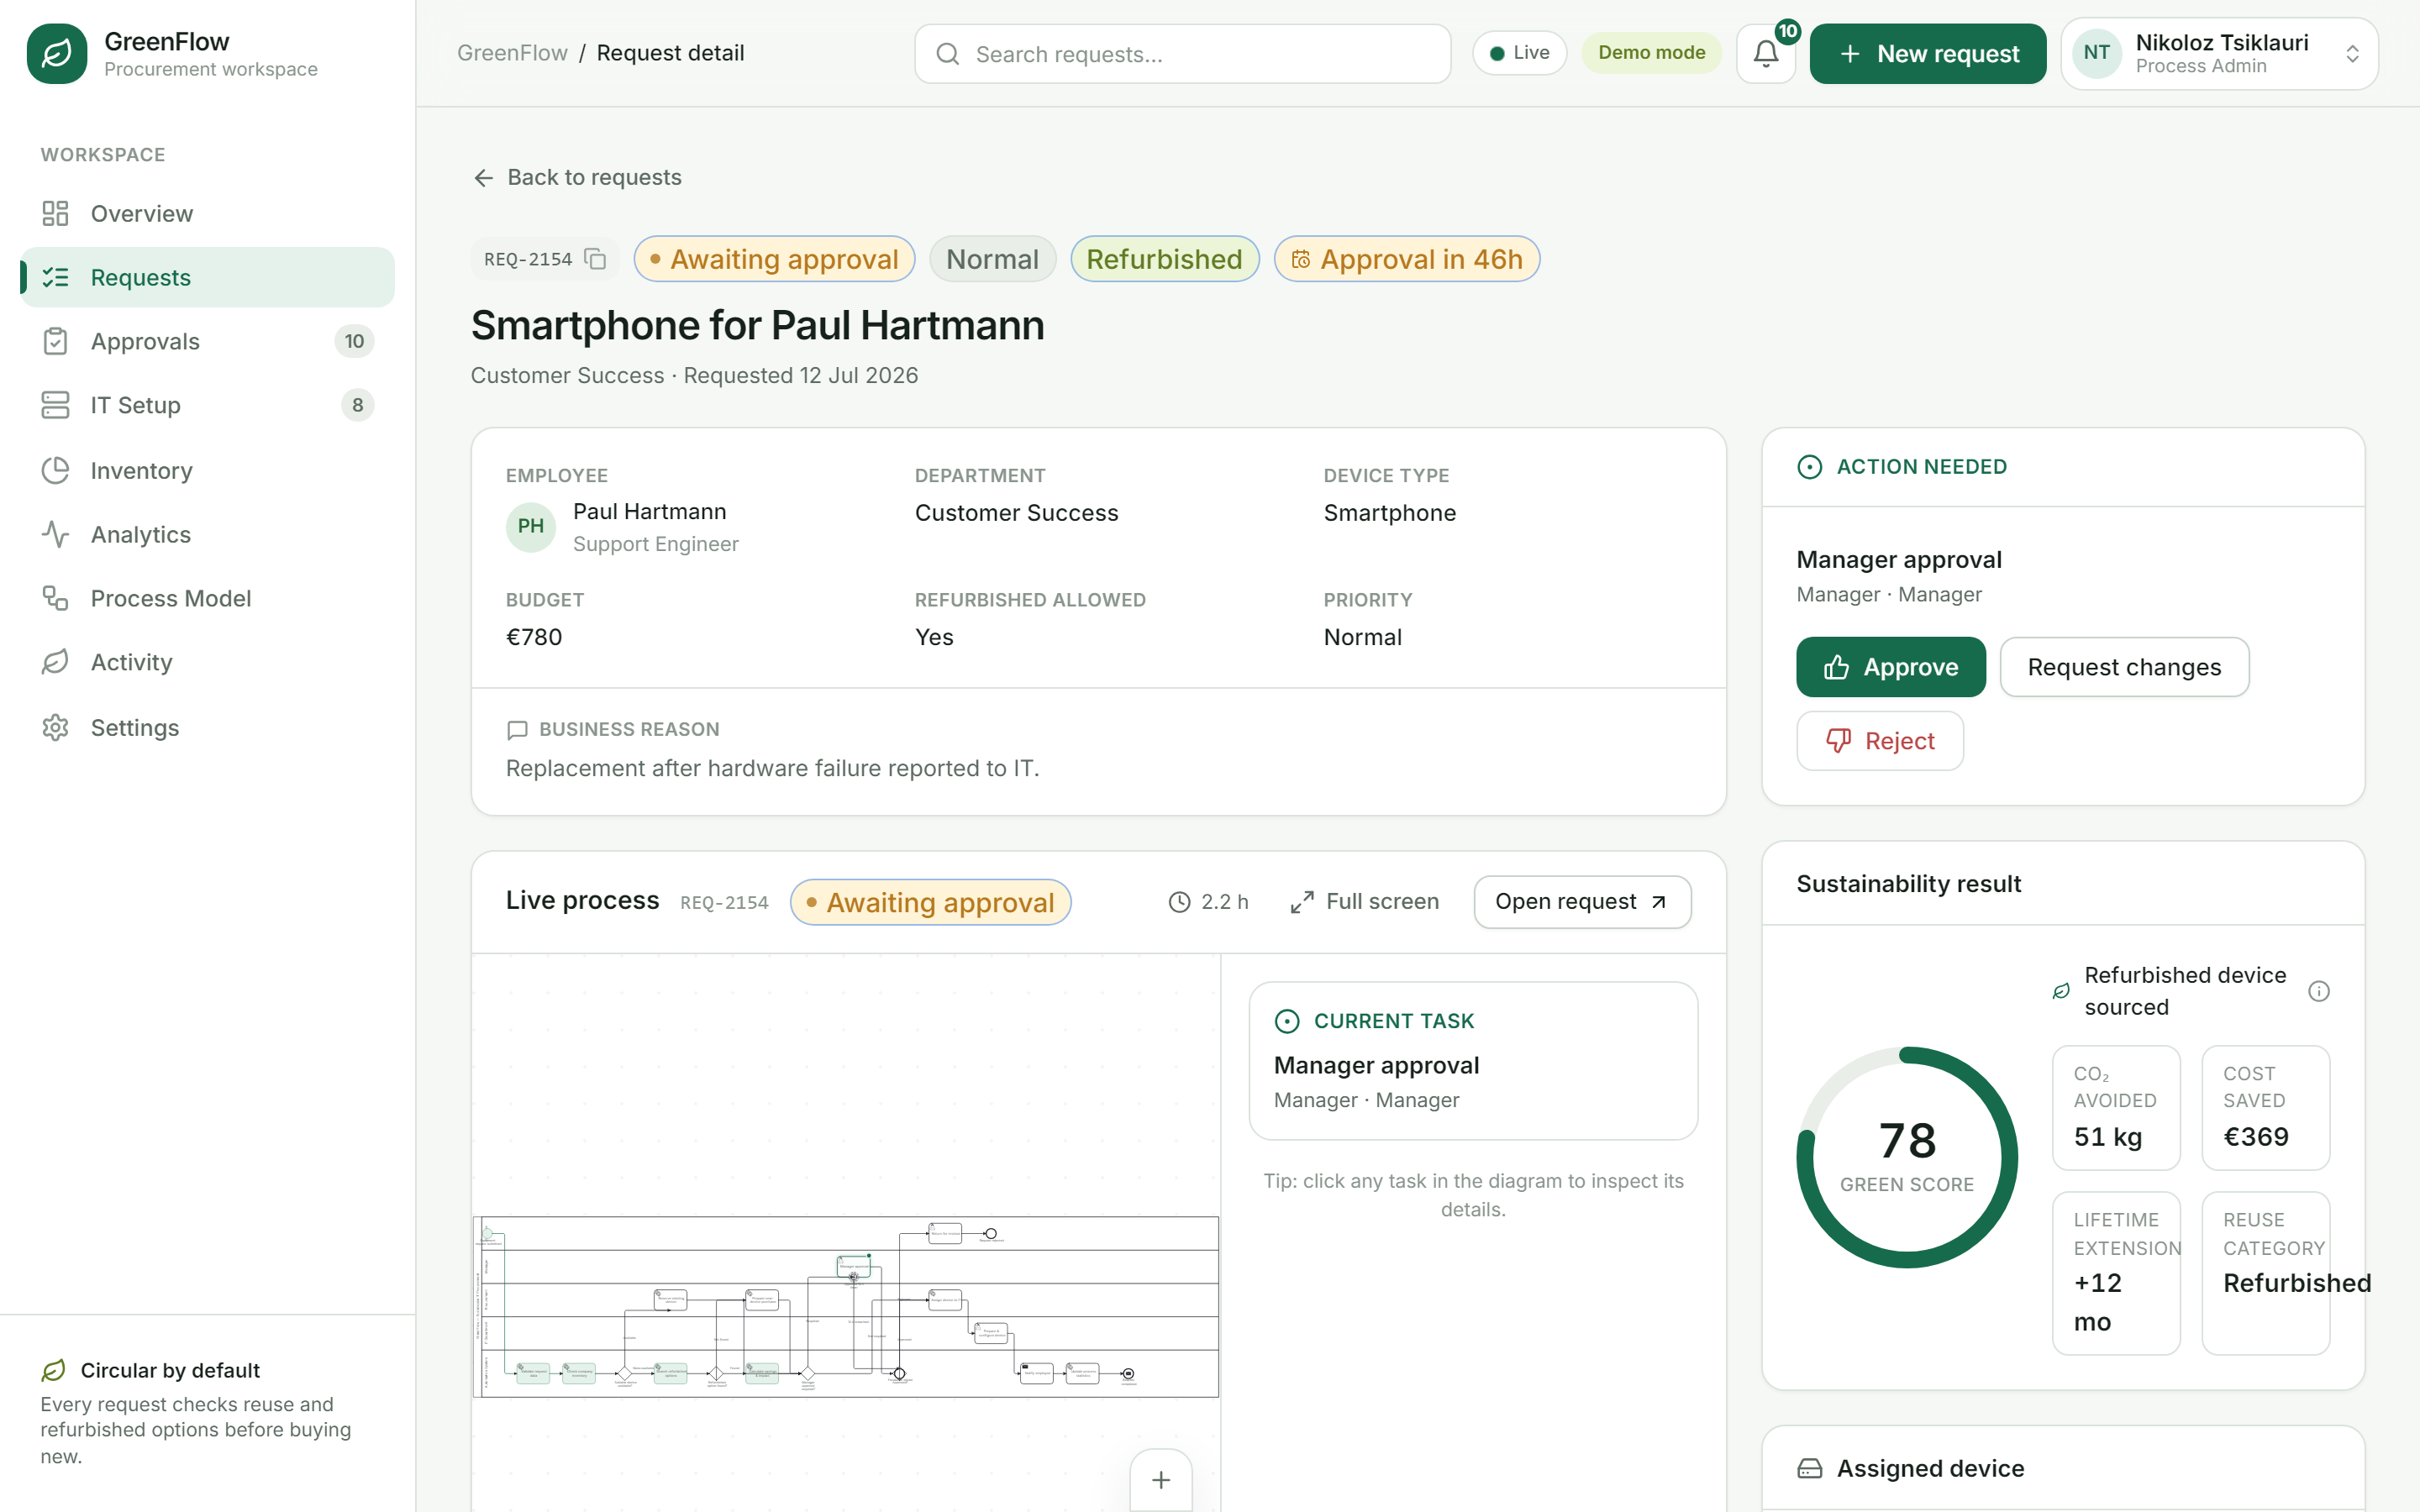Open Inventory in the sidebar

pos(207,470)
